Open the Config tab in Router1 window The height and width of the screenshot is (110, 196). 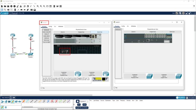[x=50, y=26]
